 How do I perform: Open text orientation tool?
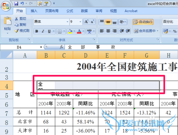pos(123,22)
